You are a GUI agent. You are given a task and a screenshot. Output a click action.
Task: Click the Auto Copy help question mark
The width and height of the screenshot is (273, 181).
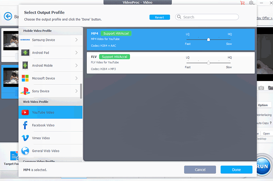coord(271,123)
